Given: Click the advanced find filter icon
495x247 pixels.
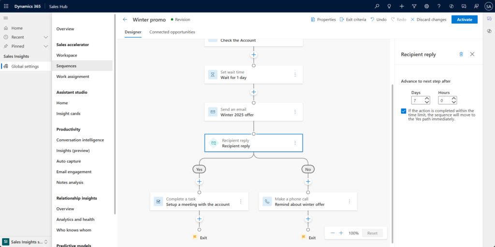Looking at the screenshot, I should click(414, 6).
